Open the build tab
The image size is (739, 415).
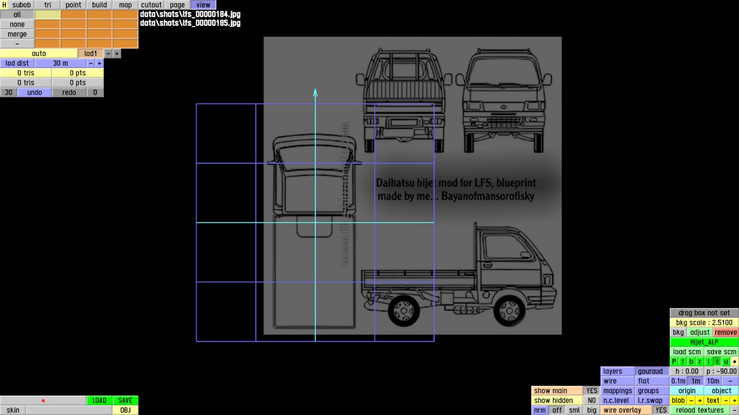[x=100, y=5]
